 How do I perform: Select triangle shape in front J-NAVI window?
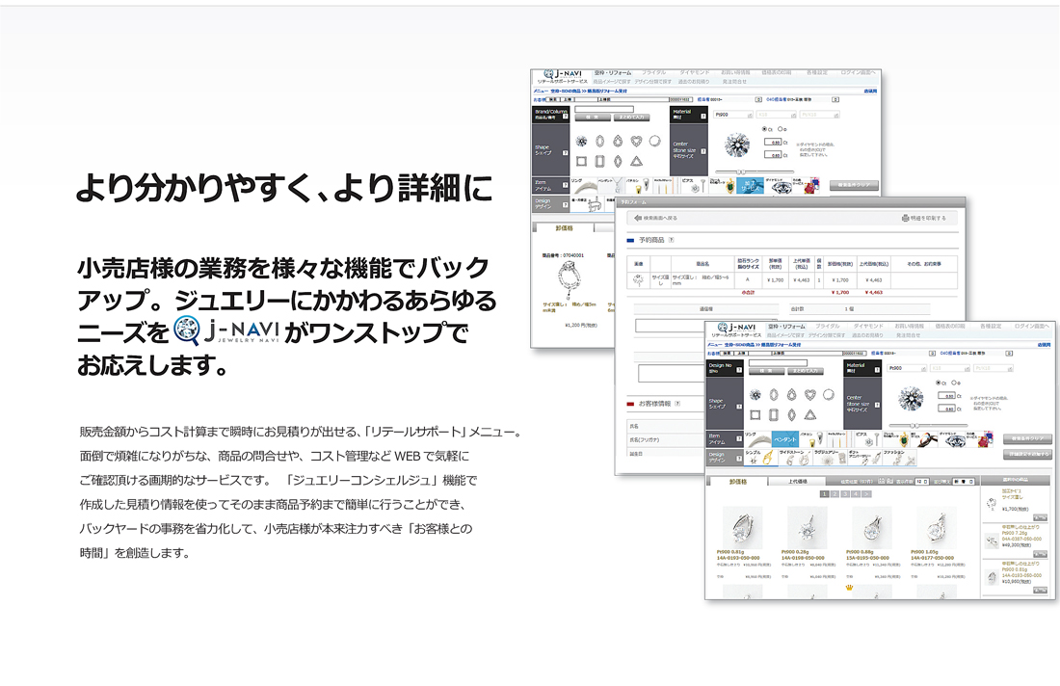coord(809,415)
